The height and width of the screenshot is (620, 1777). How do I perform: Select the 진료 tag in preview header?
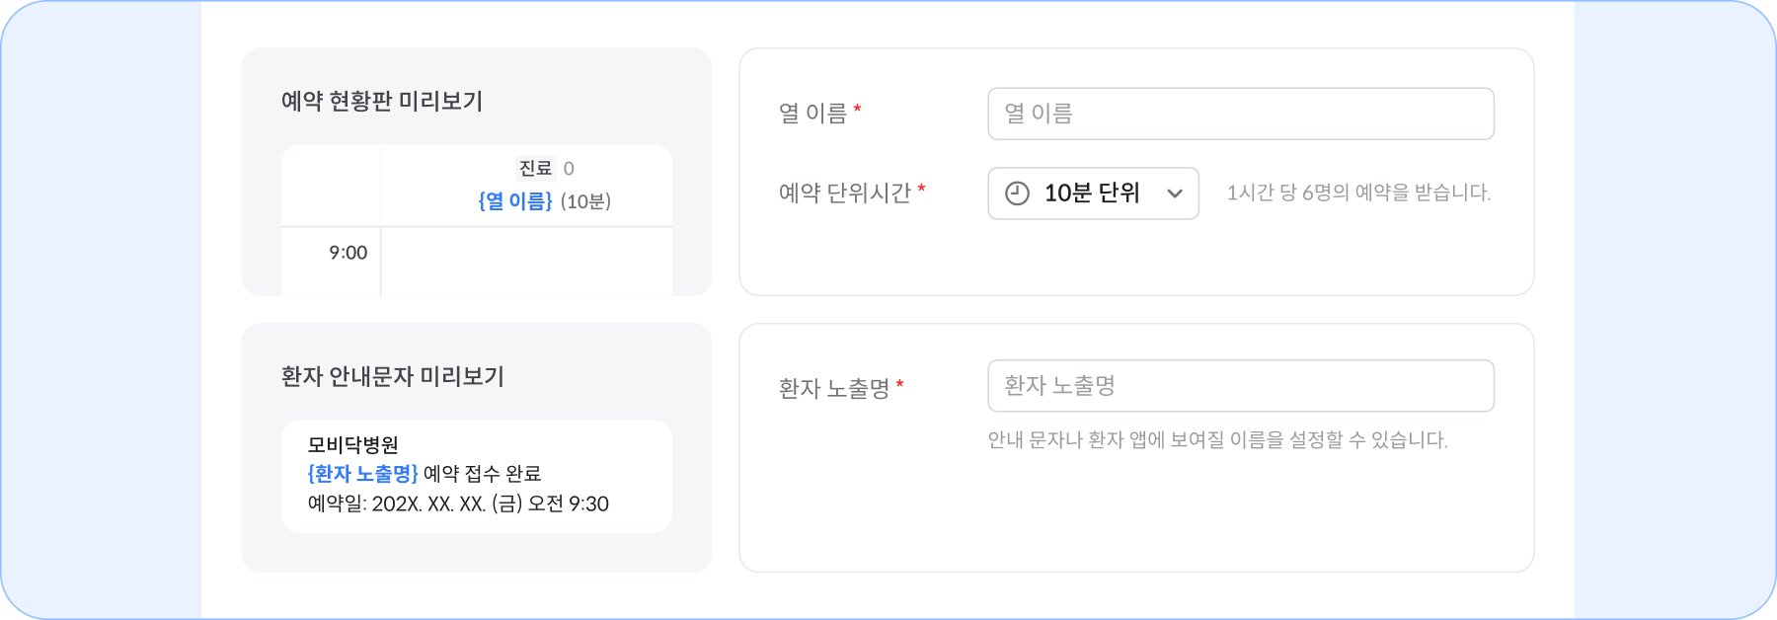(x=536, y=168)
